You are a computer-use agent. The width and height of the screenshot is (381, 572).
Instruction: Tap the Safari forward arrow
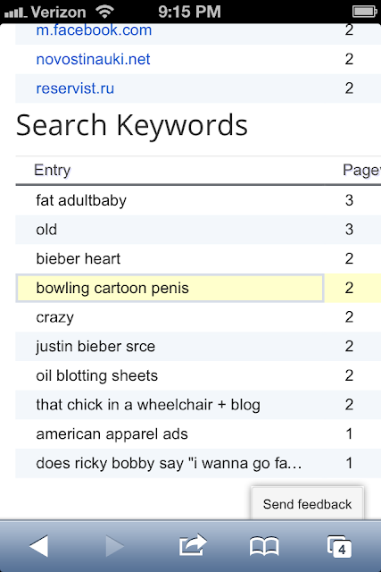[x=115, y=546]
